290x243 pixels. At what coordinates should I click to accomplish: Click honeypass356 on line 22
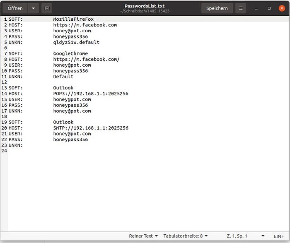click(x=70, y=140)
